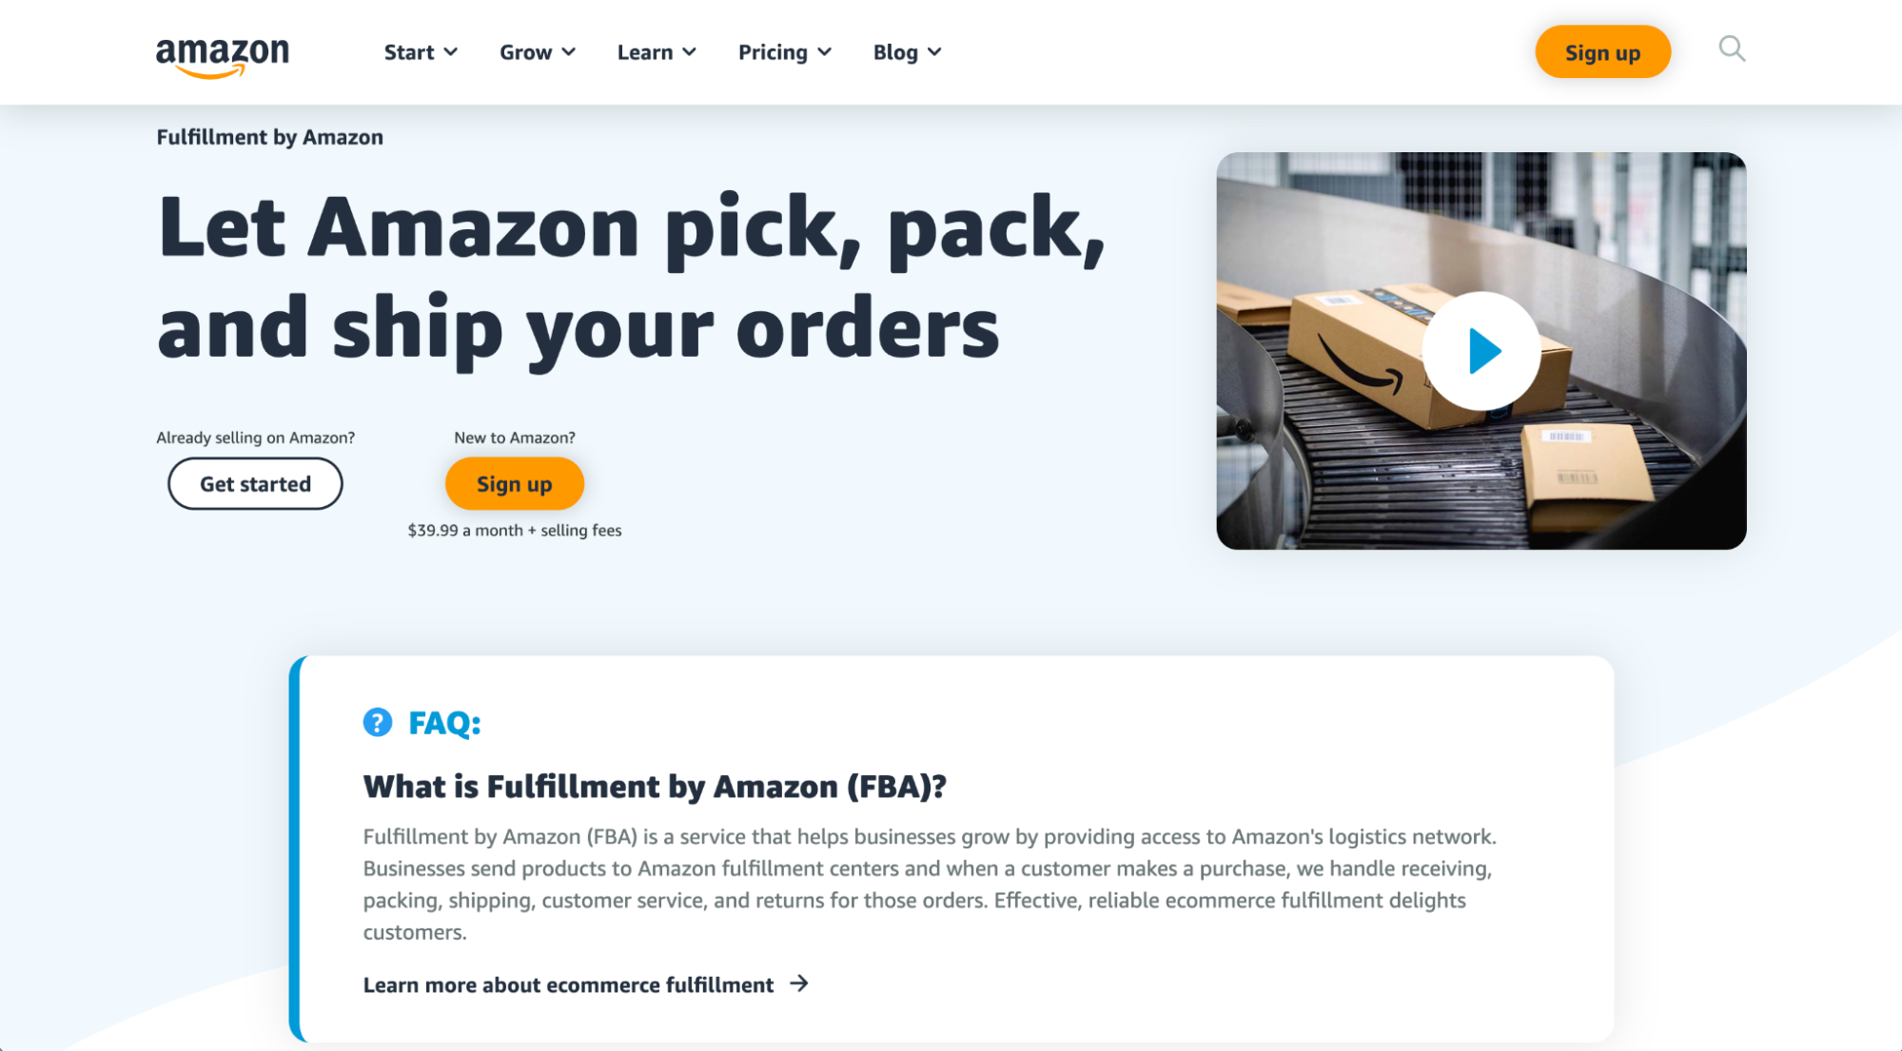Click the Blog navigation menu item
Viewport: 1902px width, 1051px height.
909,51
